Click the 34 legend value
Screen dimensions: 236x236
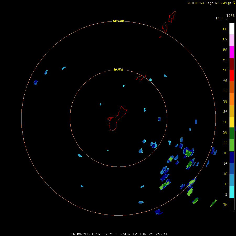pos(225,112)
